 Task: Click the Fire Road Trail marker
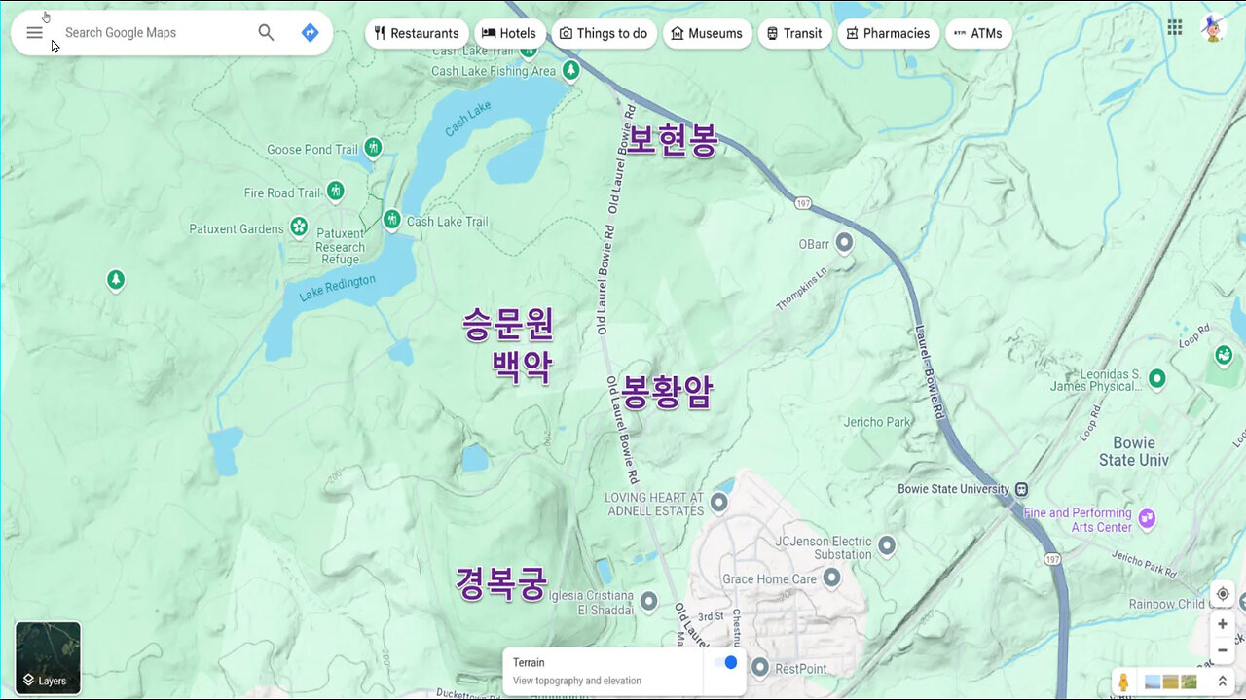(x=336, y=191)
